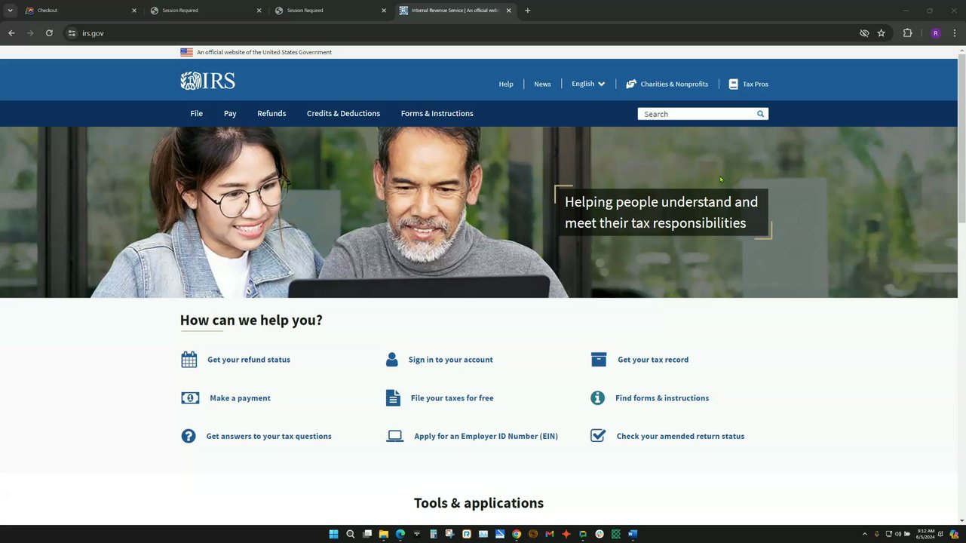Image resolution: width=966 pixels, height=543 pixels.
Task: Open Check your amended return status link
Action: (680, 436)
